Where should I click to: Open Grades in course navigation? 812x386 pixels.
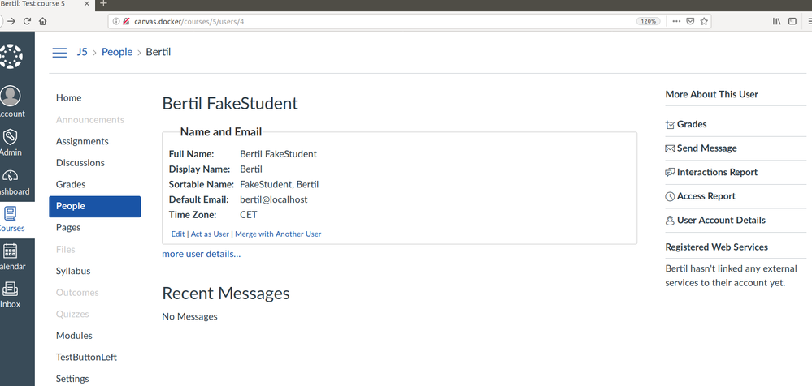point(71,184)
